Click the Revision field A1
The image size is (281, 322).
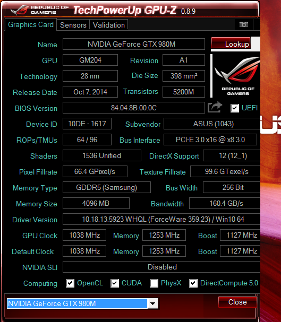click(184, 60)
